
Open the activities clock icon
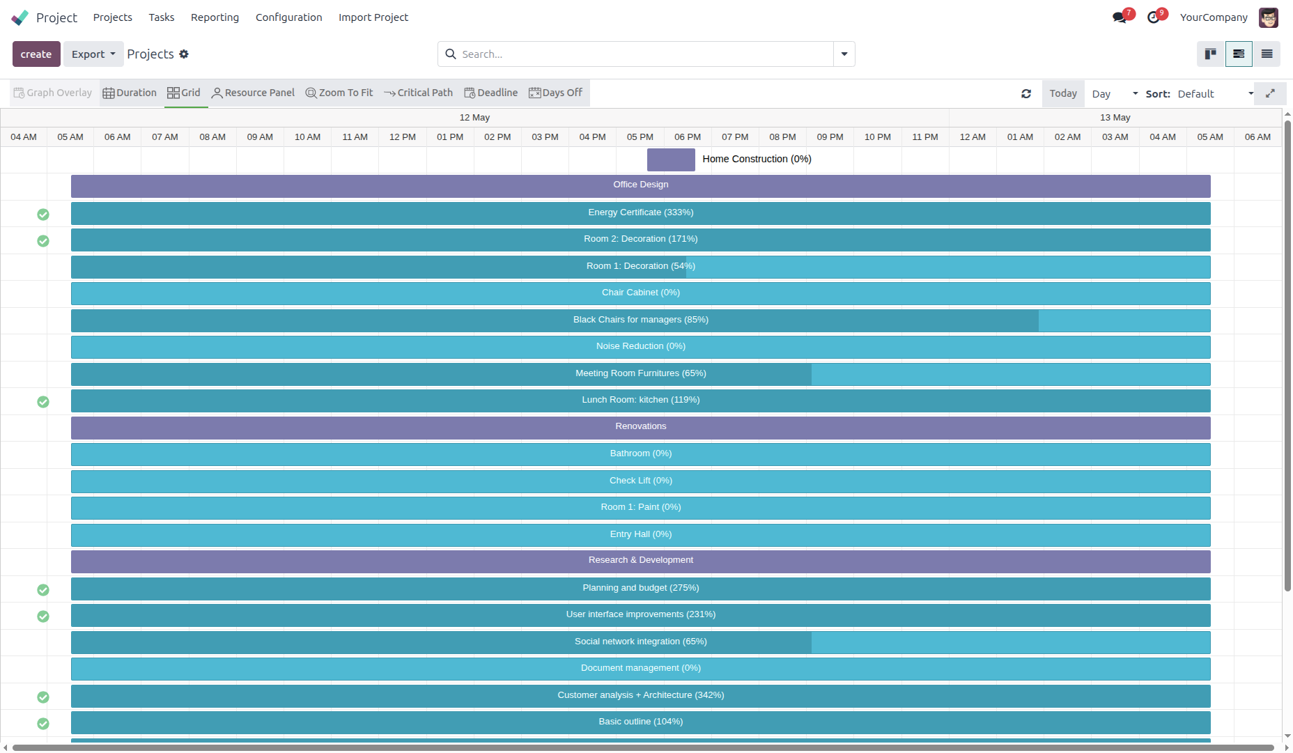[x=1154, y=17]
